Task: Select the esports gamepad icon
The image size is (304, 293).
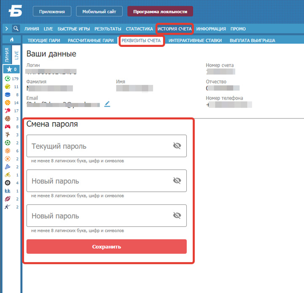Action: pyautogui.click(x=7, y=127)
